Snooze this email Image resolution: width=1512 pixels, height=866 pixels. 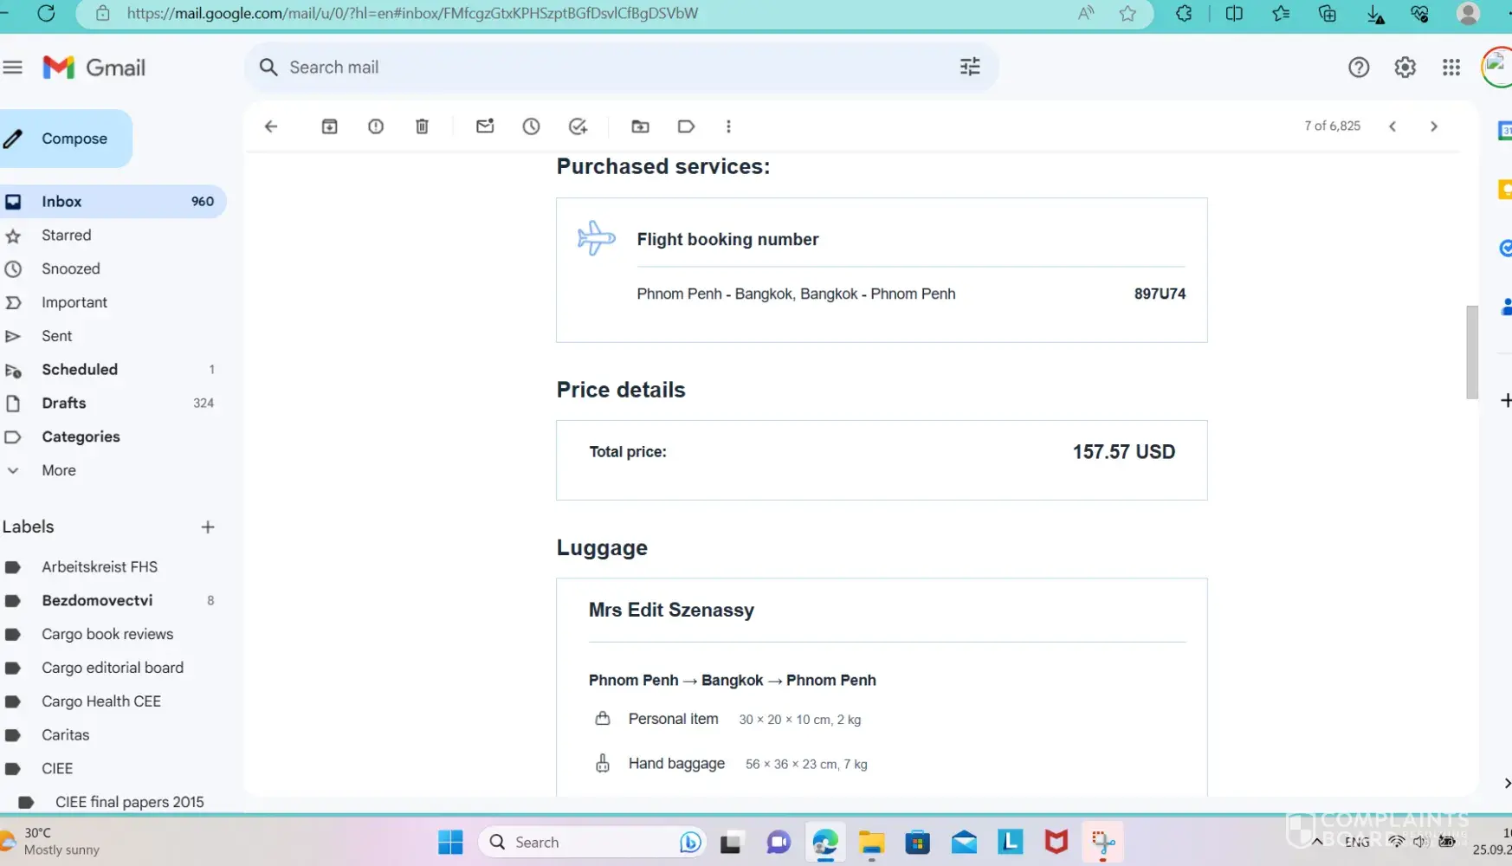(531, 126)
